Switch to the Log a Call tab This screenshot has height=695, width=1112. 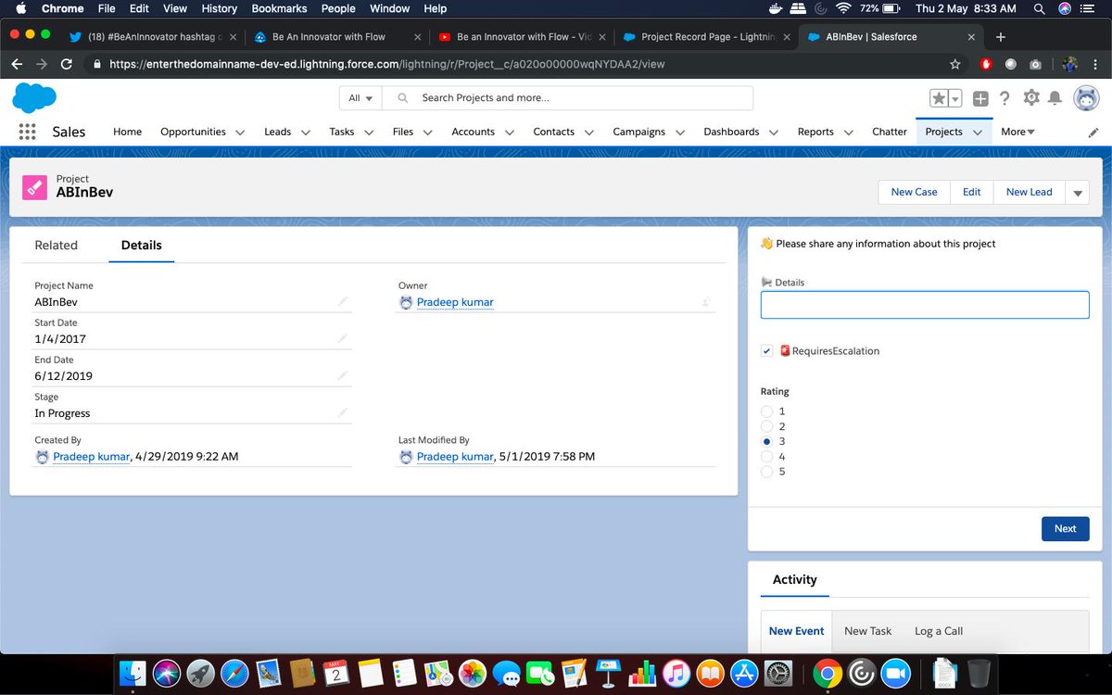coord(939,631)
